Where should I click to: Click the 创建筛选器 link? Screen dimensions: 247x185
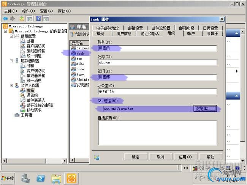pyautogui.click(x=80, y=34)
